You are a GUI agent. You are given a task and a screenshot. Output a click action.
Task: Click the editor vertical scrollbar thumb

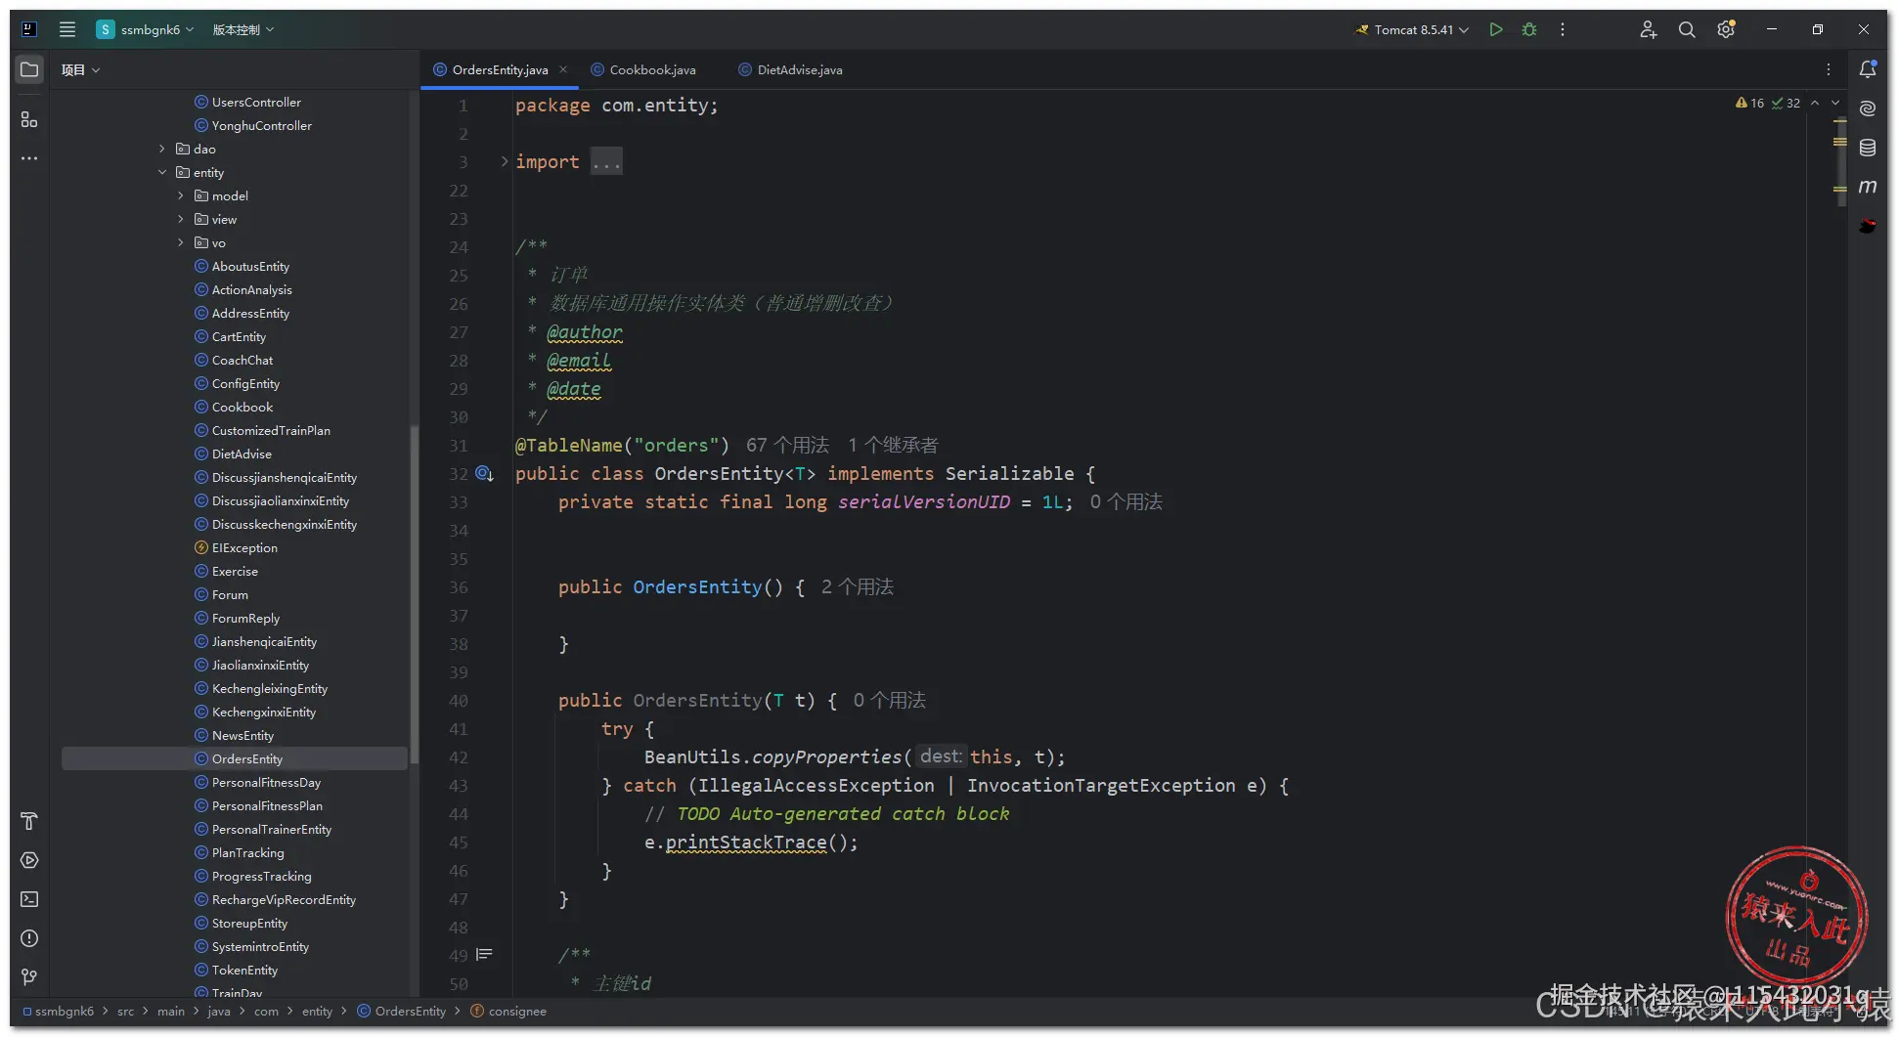click(x=1841, y=161)
